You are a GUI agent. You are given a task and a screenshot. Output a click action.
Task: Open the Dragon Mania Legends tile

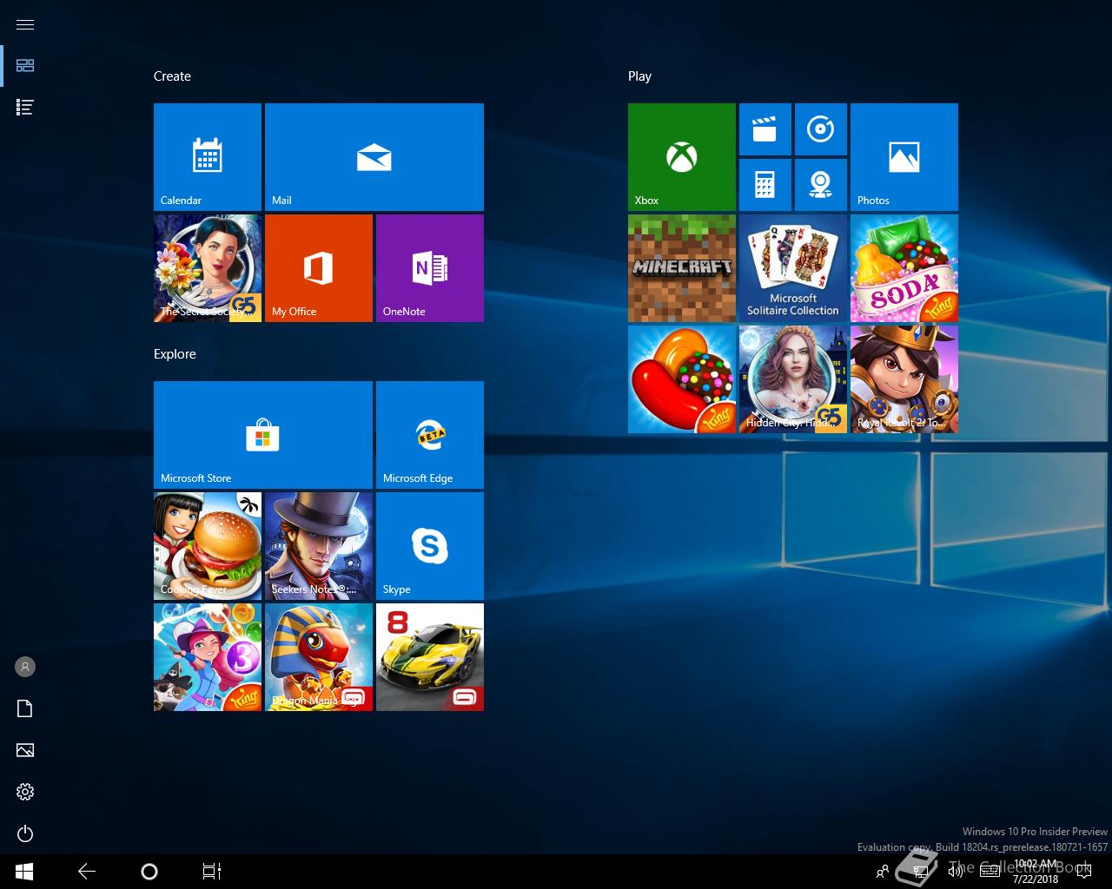[x=319, y=657]
